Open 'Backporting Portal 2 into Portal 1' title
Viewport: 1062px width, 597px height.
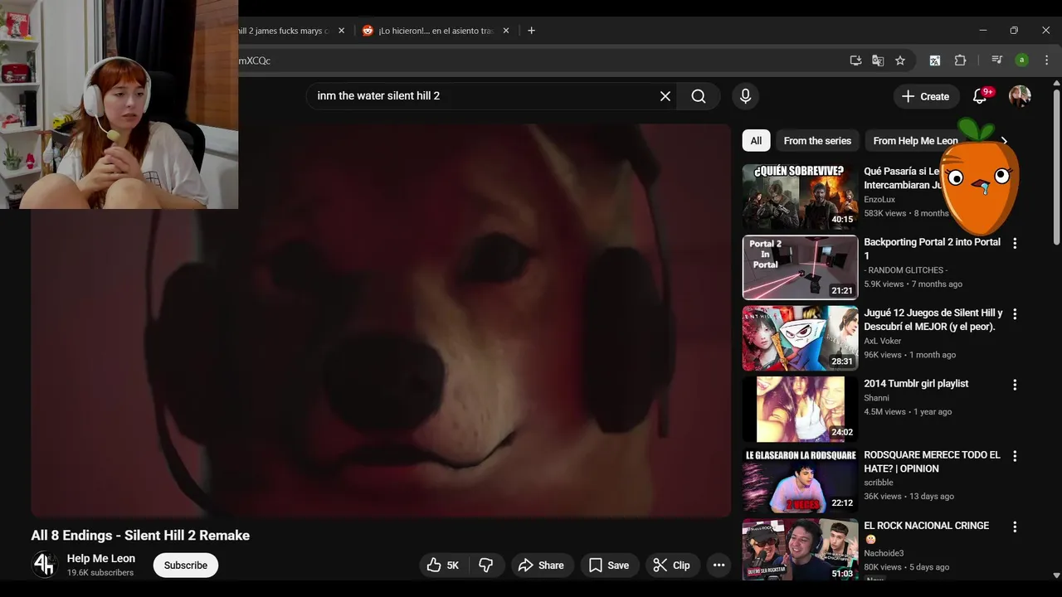(x=932, y=249)
